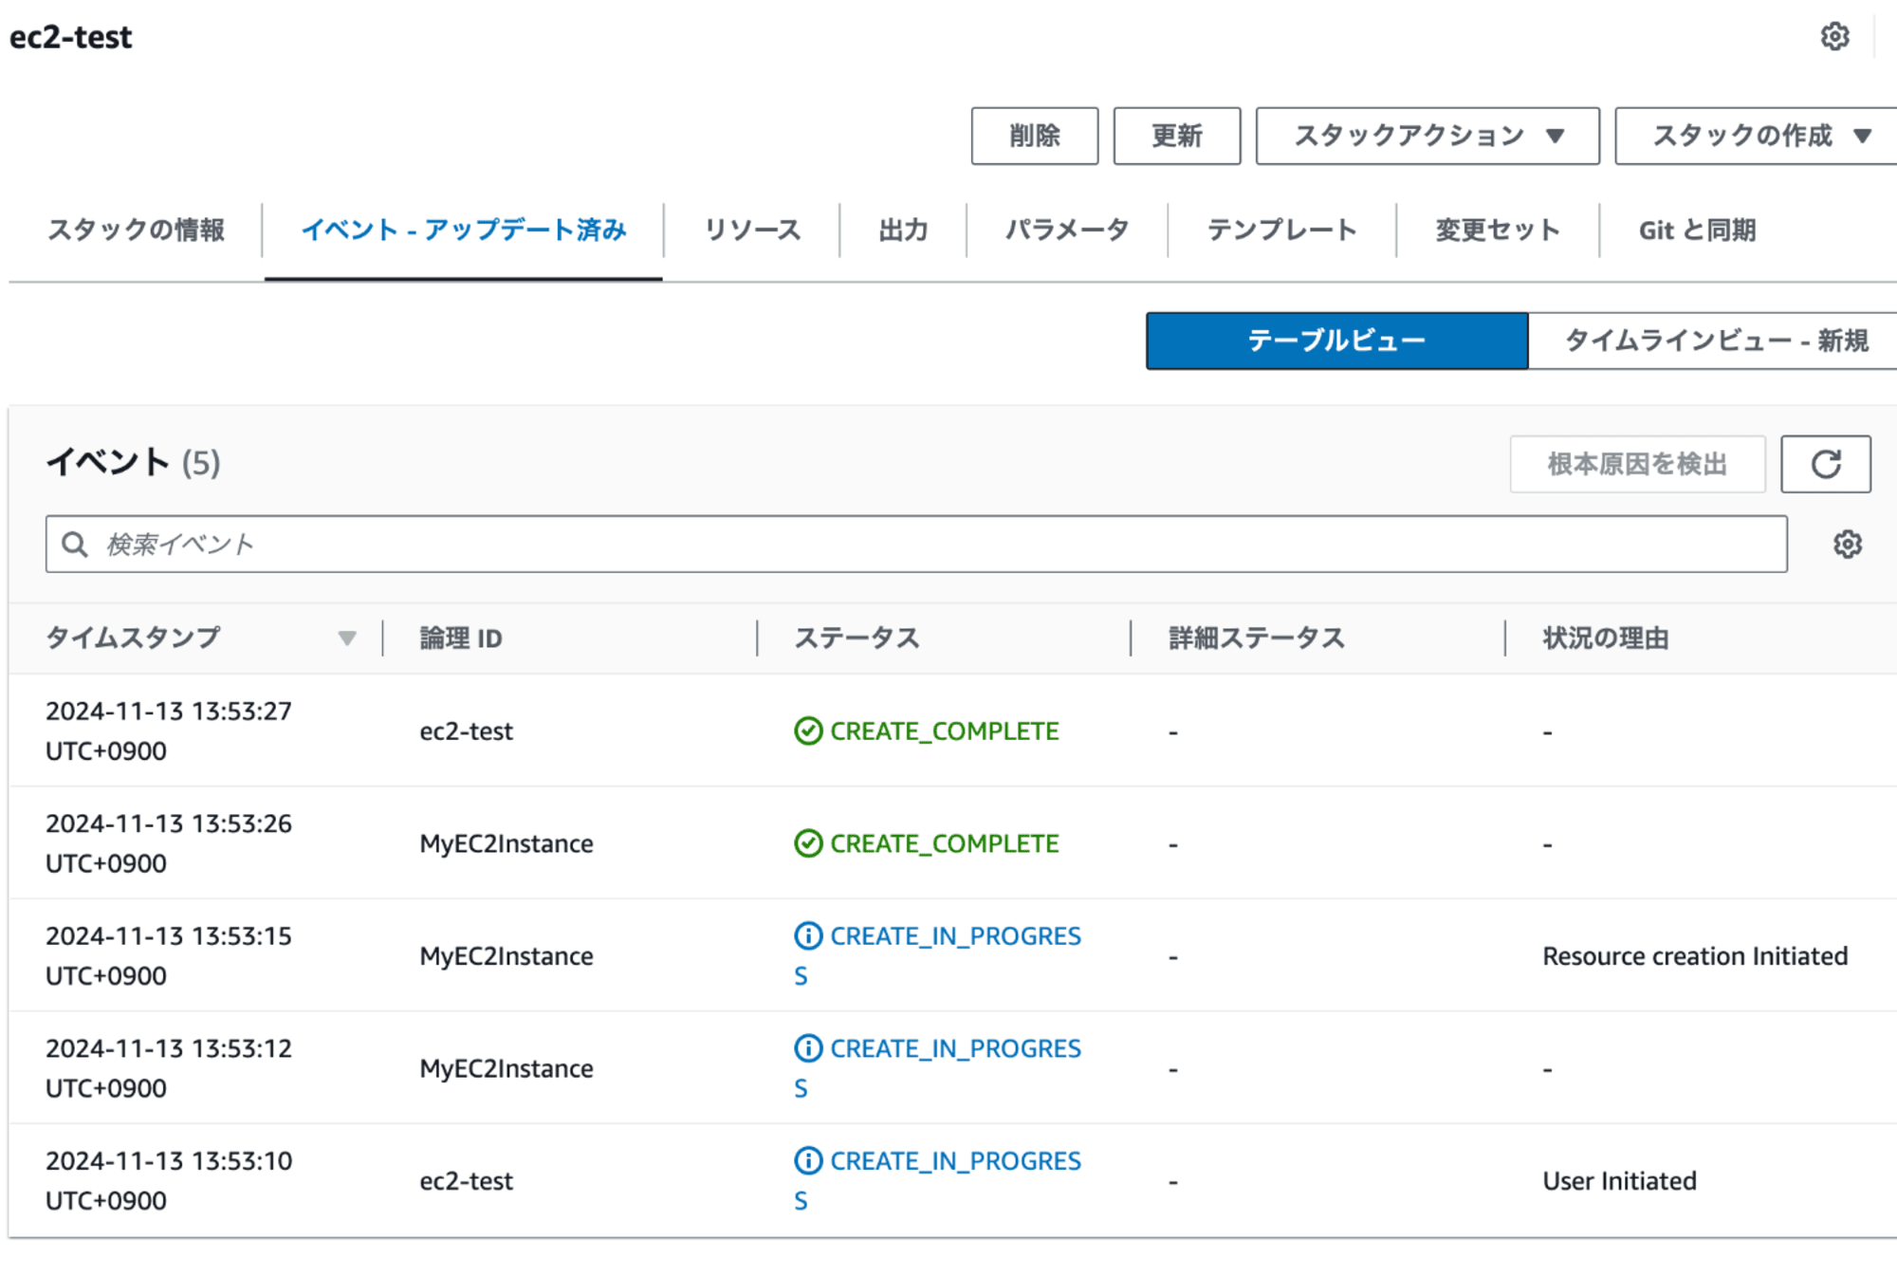This screenshot has height=1276, width=1897.
Task: Open パラメータ tab
Action: point(1067,230)
